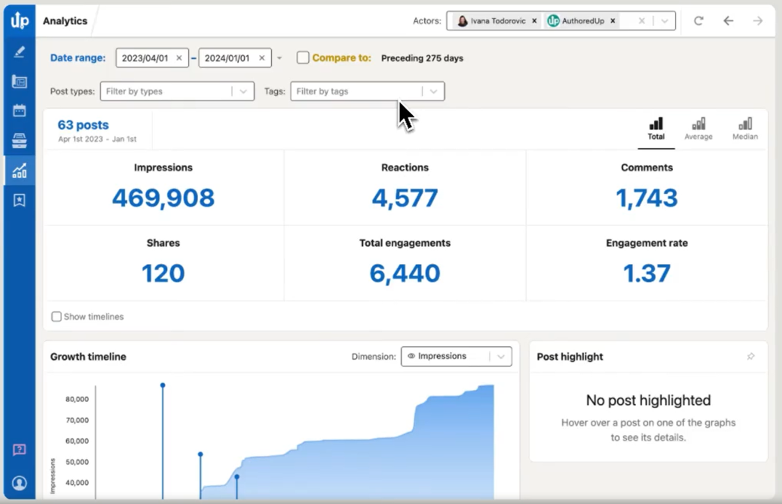Open the saved posts bookmark icon in sidebar

(x=19, y=200)
